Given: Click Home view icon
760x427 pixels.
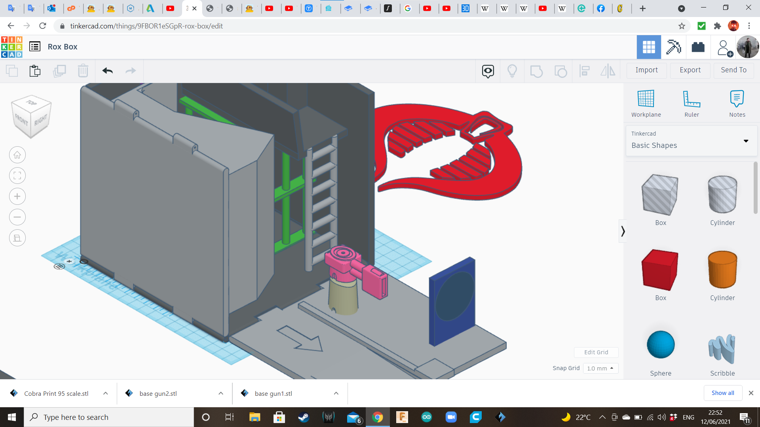Looking at the screenshot, I should 17,155.
